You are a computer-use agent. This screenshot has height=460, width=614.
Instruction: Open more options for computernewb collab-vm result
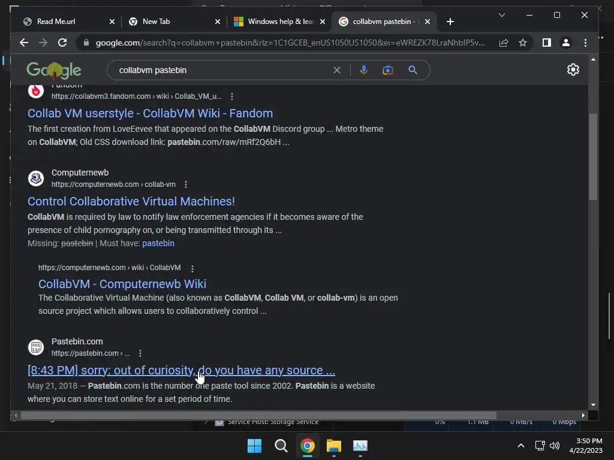tap(186, 184)
